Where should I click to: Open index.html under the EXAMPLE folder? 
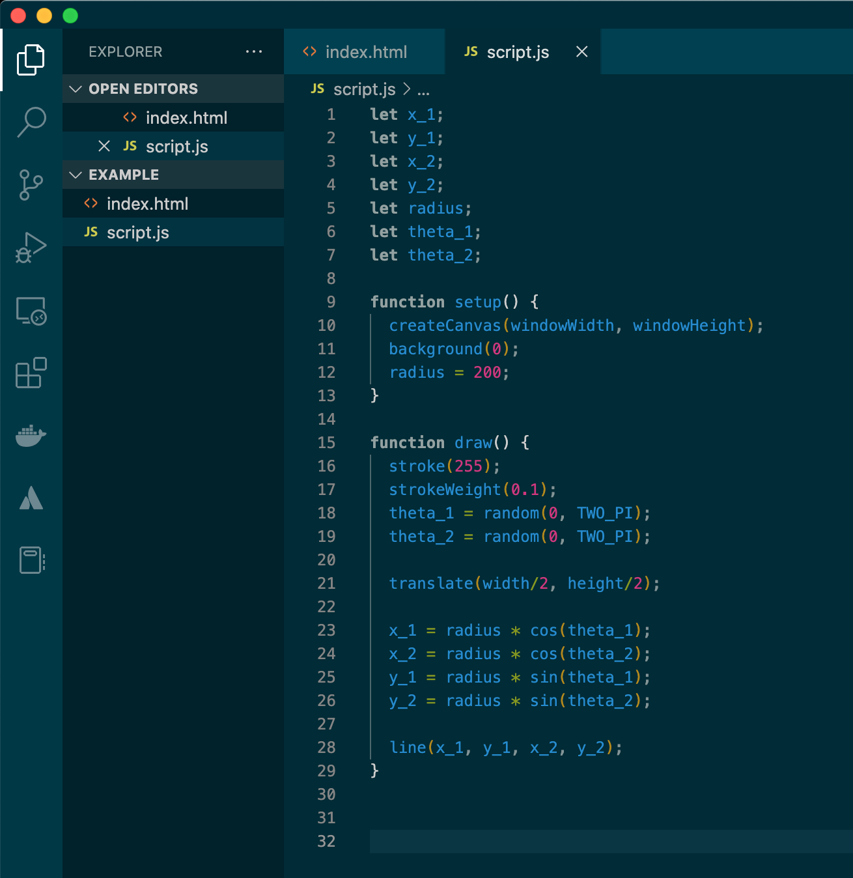click(x=148, y=203)
